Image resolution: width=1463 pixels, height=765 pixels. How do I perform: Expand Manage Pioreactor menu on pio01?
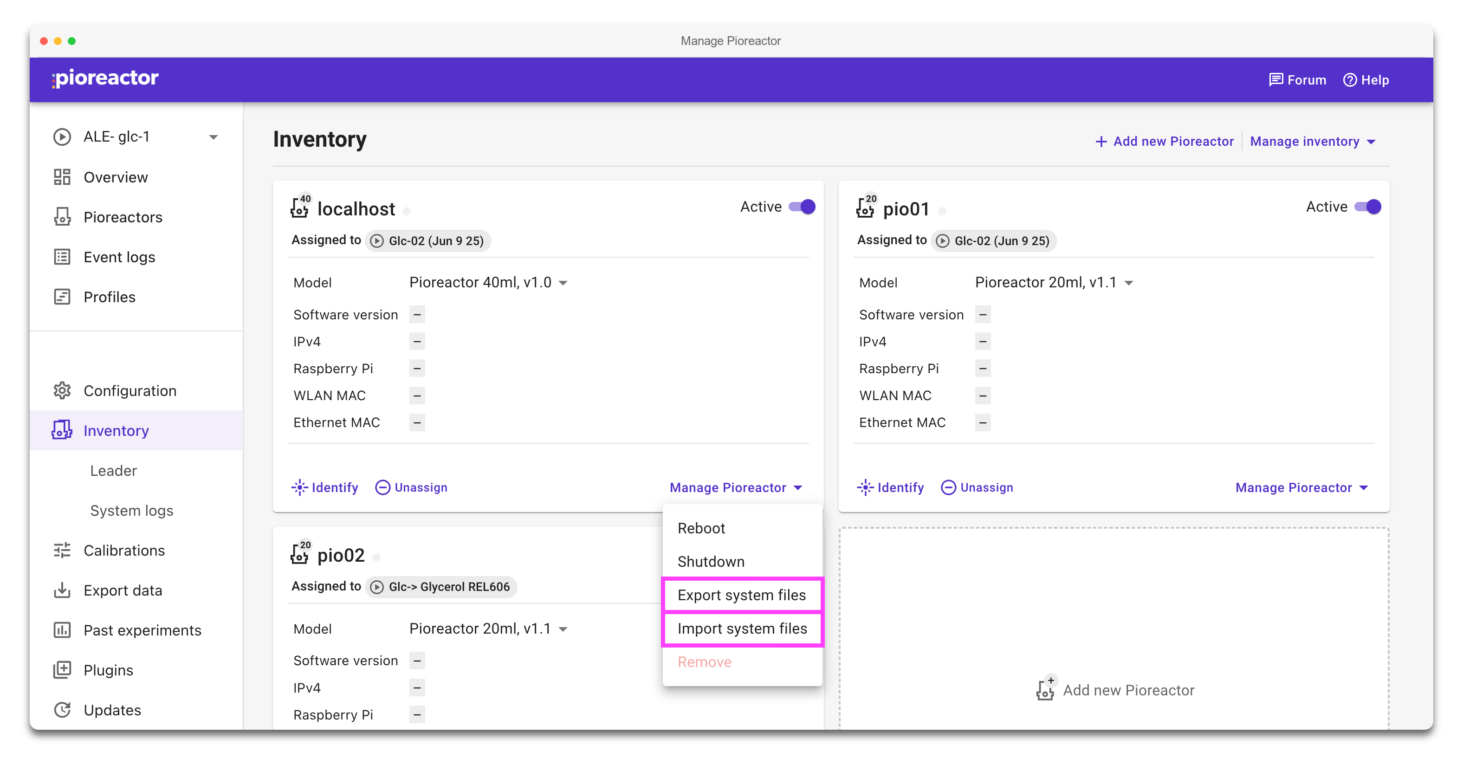tap(1301, 487)
